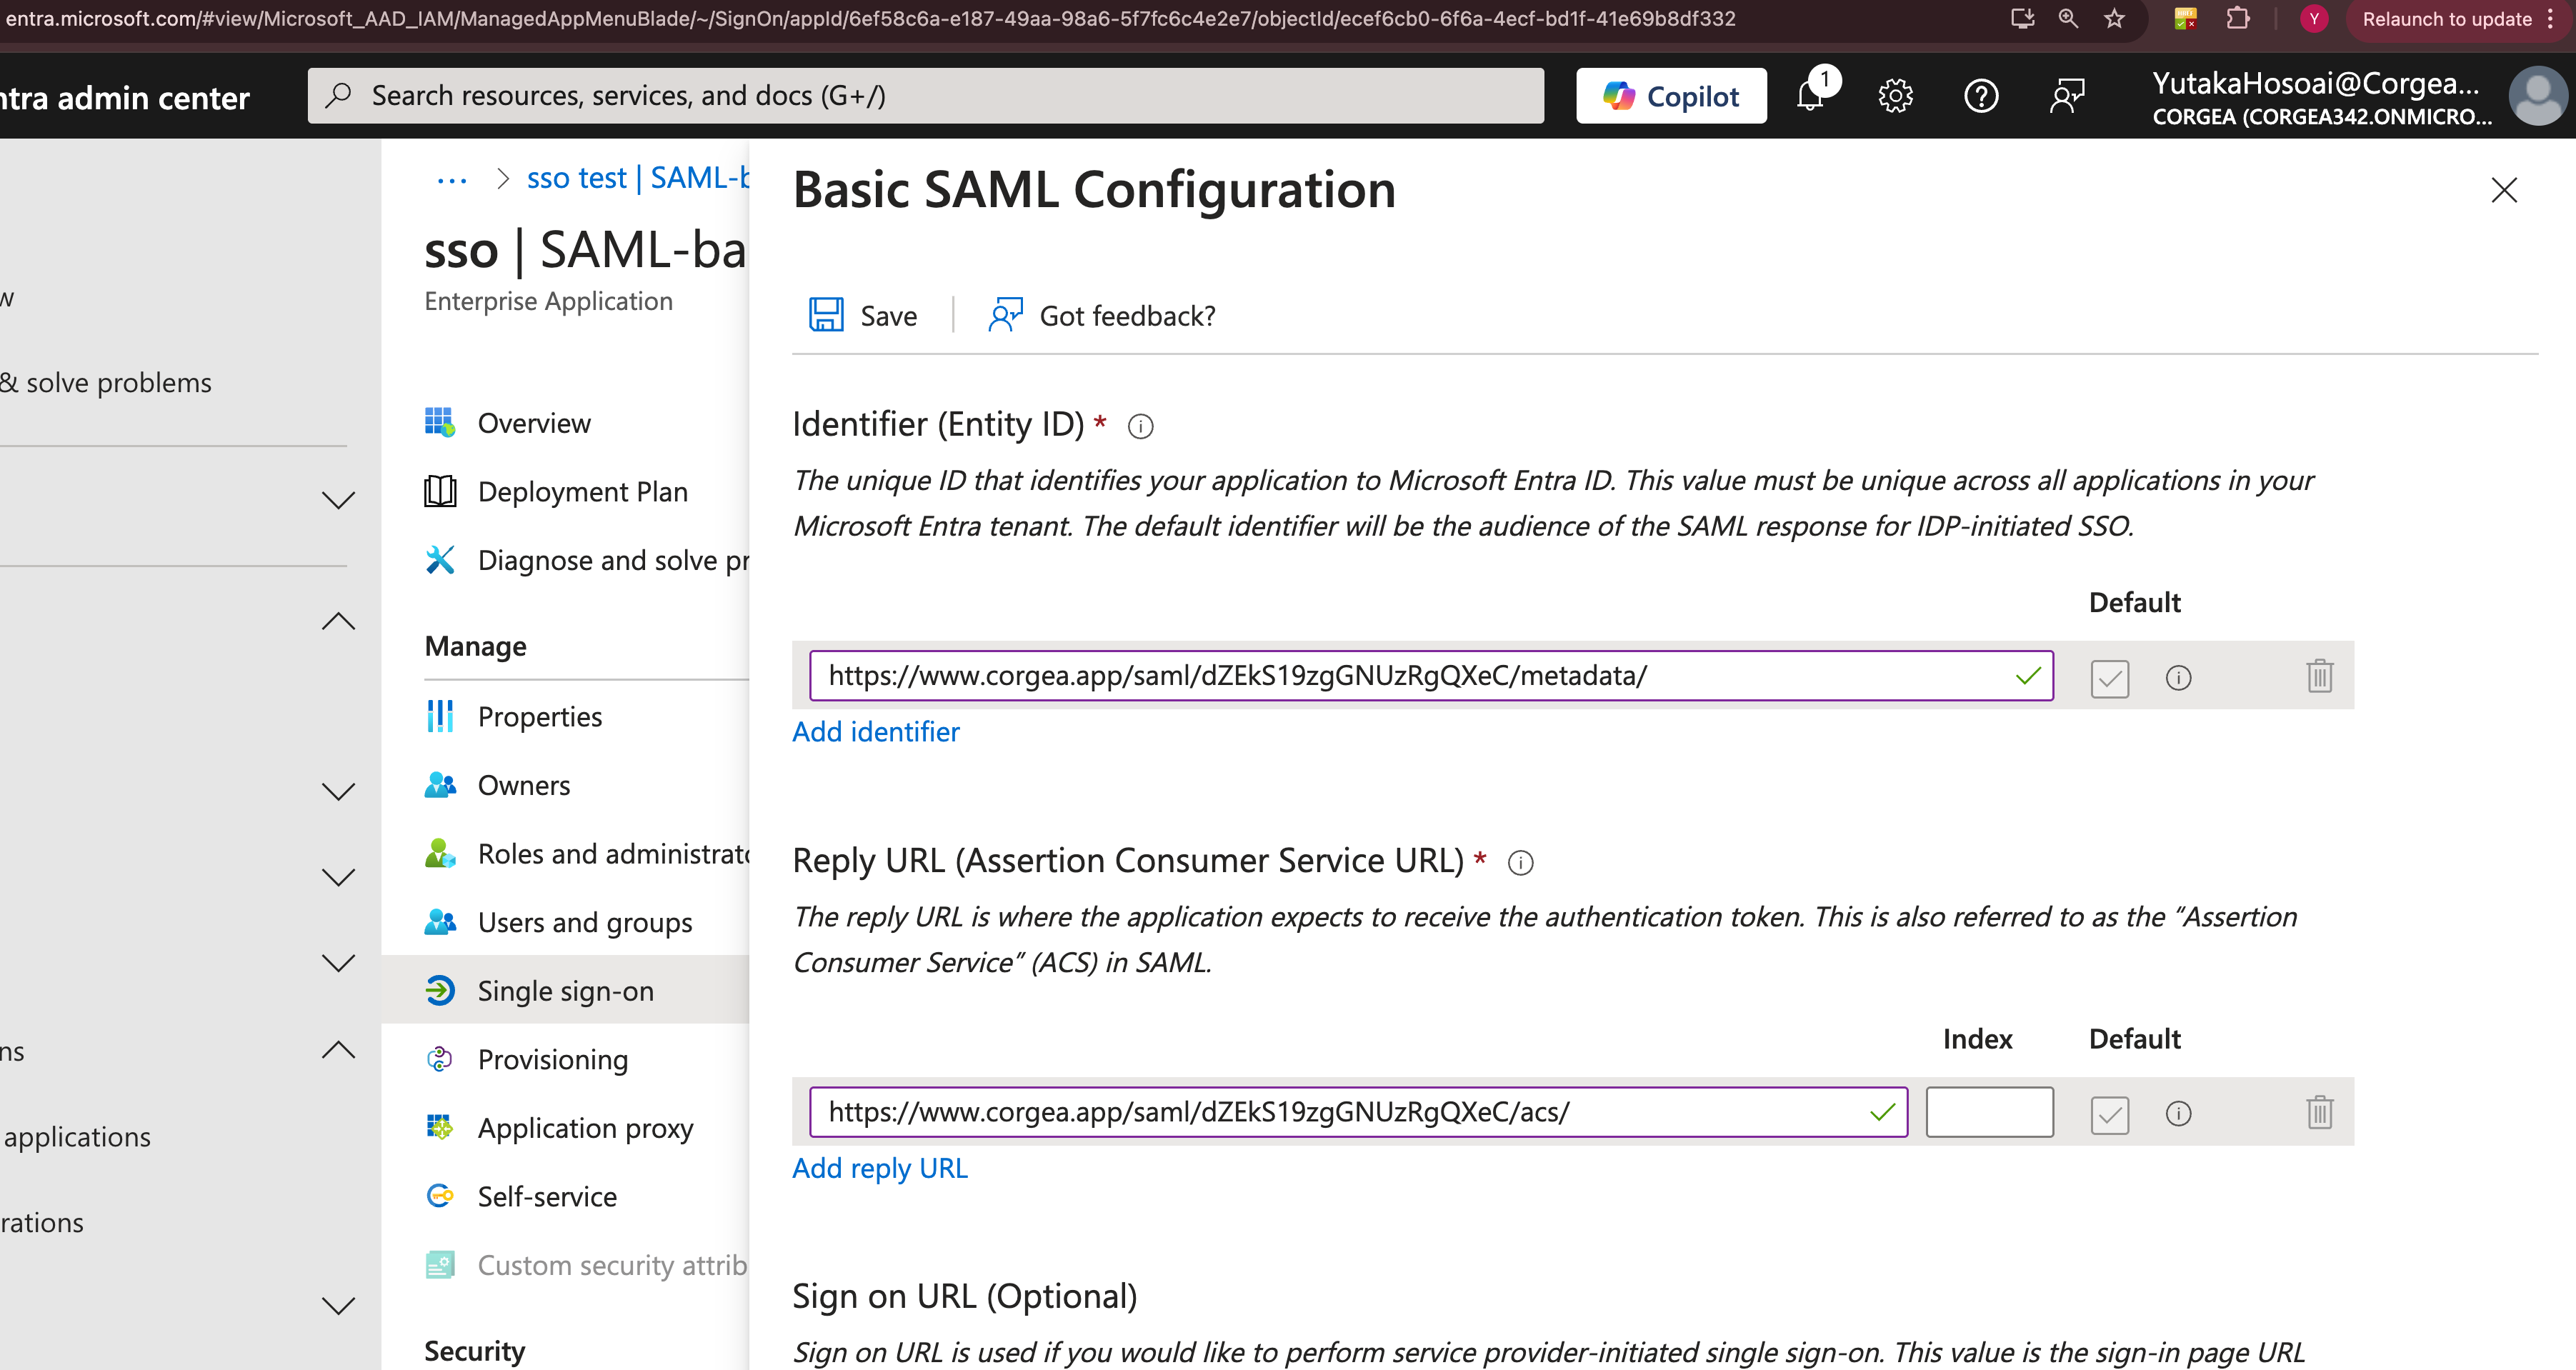Open Copilot from the header
This screenshot has width=2576, height=1370.
click(x=1671, y=96)
